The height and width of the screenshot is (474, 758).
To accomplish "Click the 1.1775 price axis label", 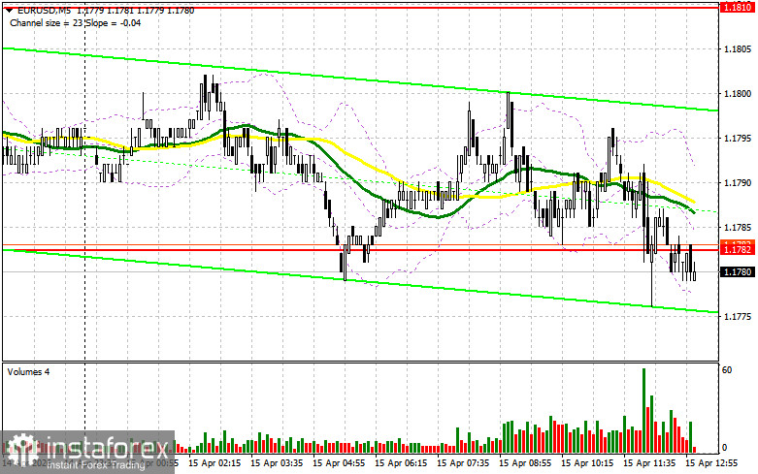I will pos(738,317).
